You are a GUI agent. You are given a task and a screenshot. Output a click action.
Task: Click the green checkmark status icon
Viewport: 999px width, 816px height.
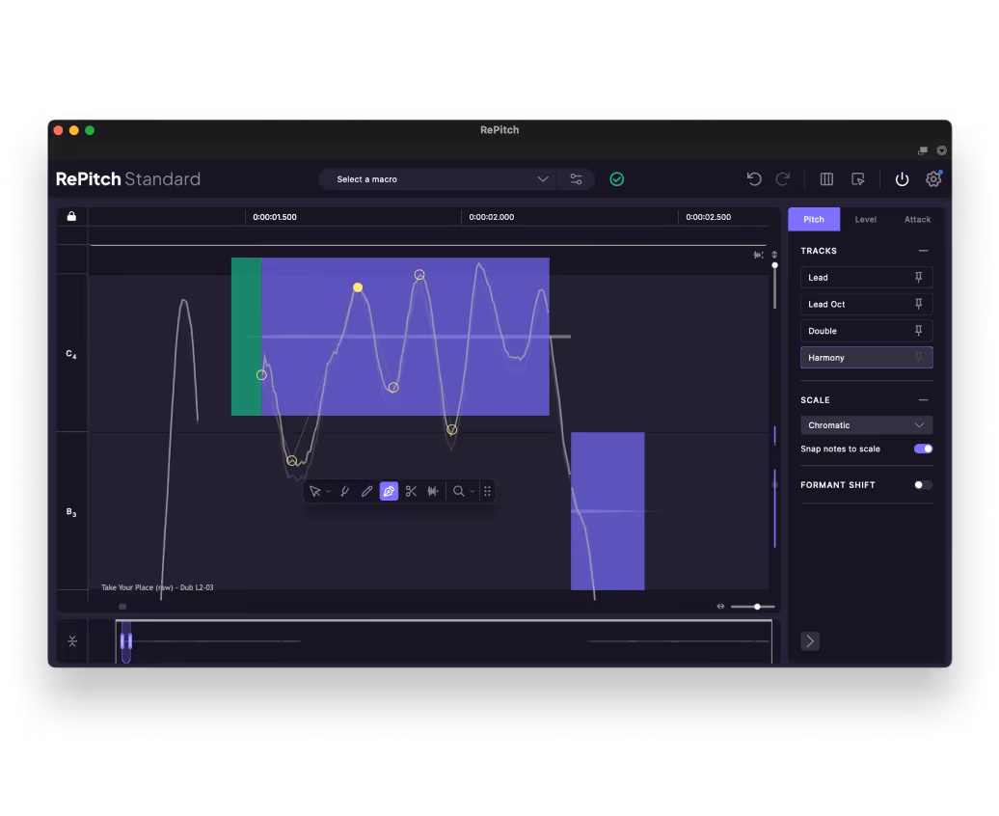(x=617, y=179)
